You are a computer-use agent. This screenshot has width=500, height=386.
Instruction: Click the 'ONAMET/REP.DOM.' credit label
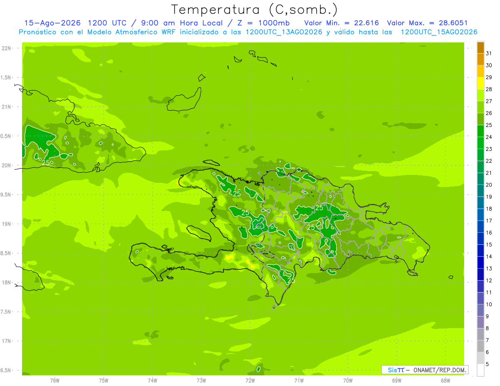[439, 370]
